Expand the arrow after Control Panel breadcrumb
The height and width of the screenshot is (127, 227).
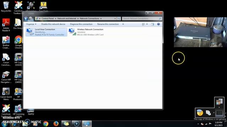tap(55, 19)
